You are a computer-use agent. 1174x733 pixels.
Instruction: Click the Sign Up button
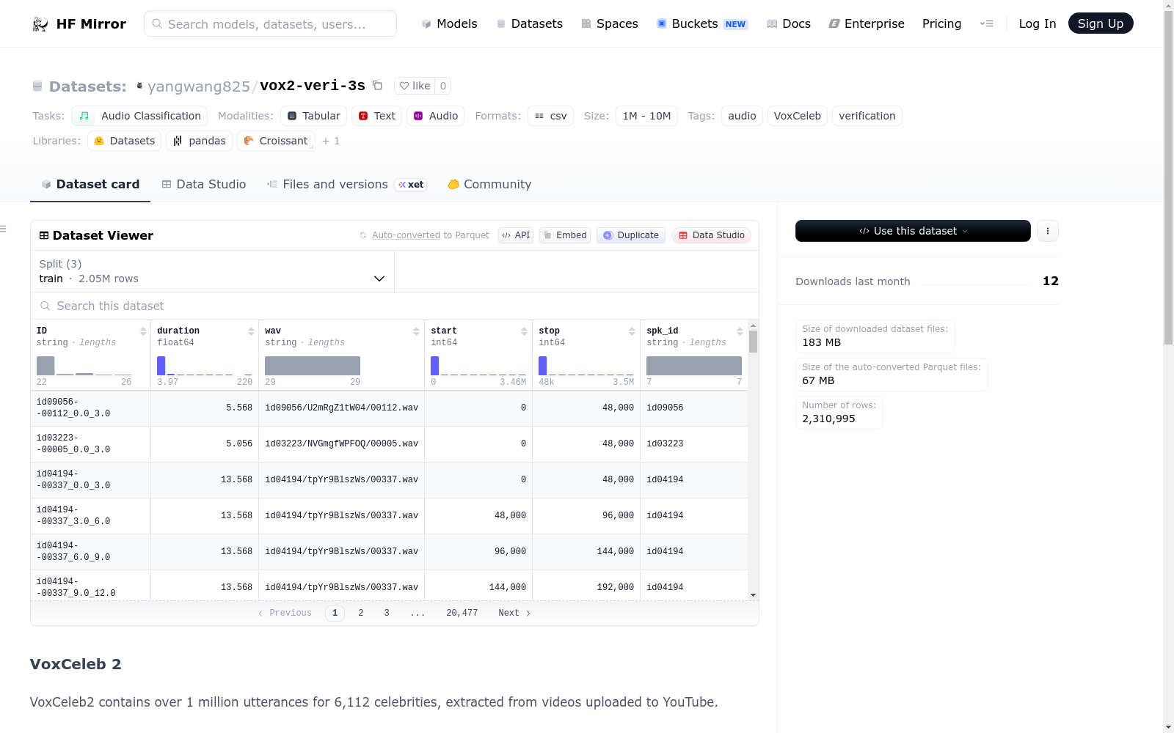click(1101, 23)
